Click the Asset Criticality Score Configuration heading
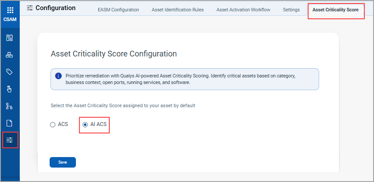The image size is (374, 182). tap(114, 54)
